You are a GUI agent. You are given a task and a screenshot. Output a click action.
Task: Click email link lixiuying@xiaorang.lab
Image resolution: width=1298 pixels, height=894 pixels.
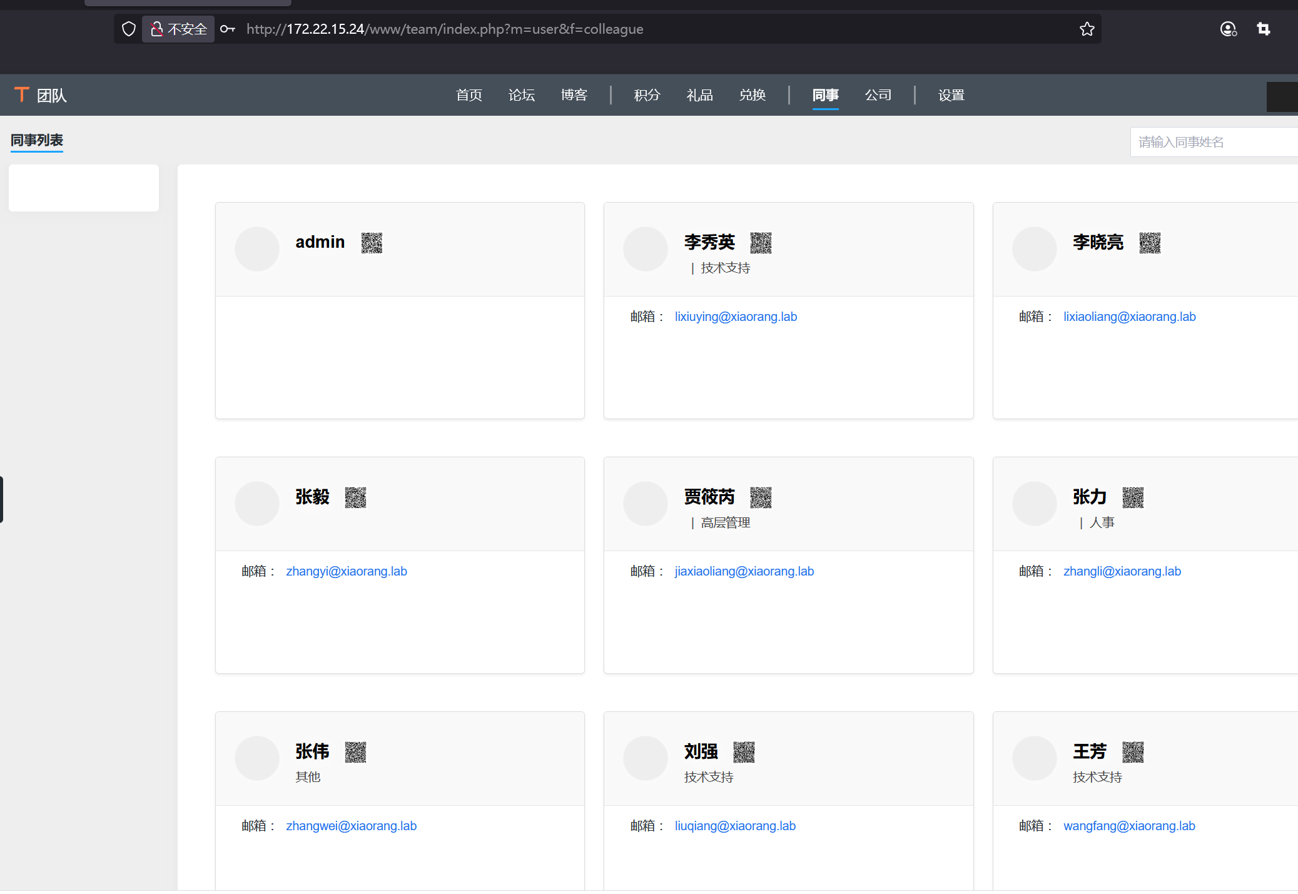click(x=736, y=317)
